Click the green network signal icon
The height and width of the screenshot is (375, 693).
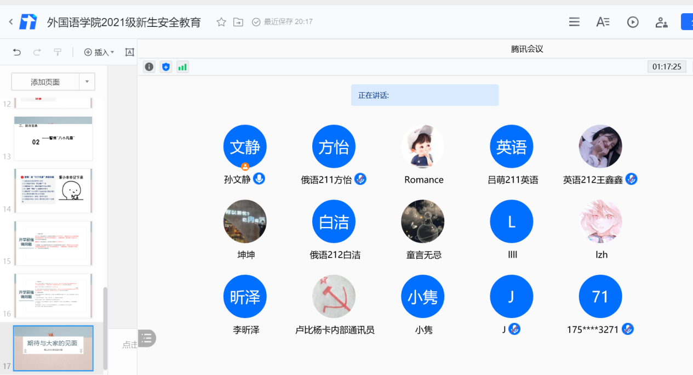[182, 67]
